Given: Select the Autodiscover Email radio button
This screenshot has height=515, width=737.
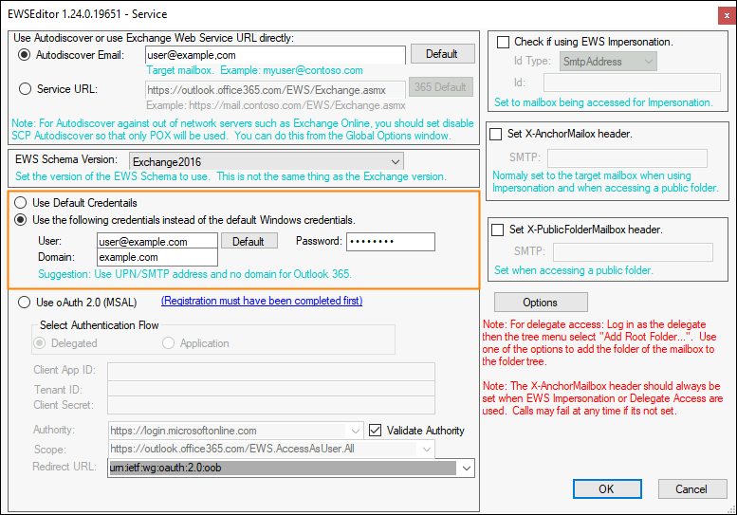Looking at the screenshot, I should point(24,55).
